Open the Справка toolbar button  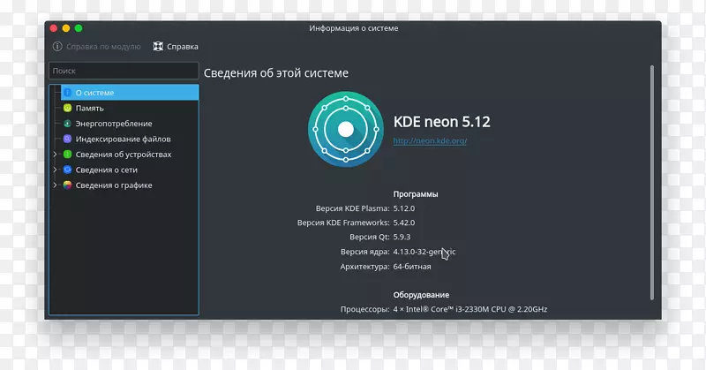[x=176, y=47]
